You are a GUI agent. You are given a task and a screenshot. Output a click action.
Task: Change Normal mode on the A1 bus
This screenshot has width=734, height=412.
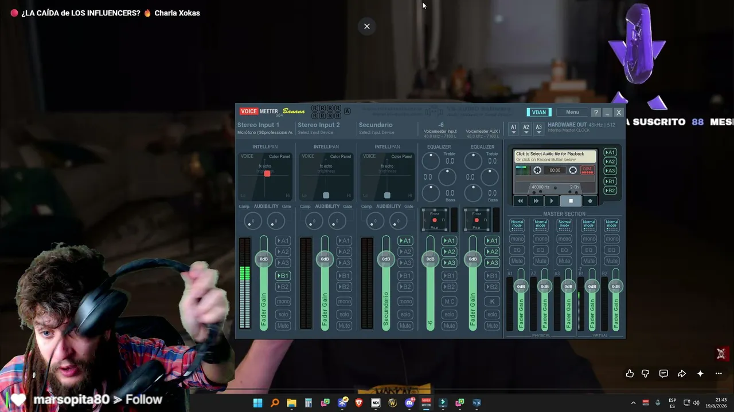[x=517, y=225]
